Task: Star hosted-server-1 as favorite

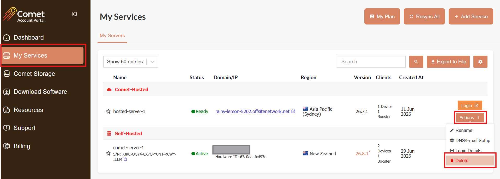Action: click(x=108, y=112)
